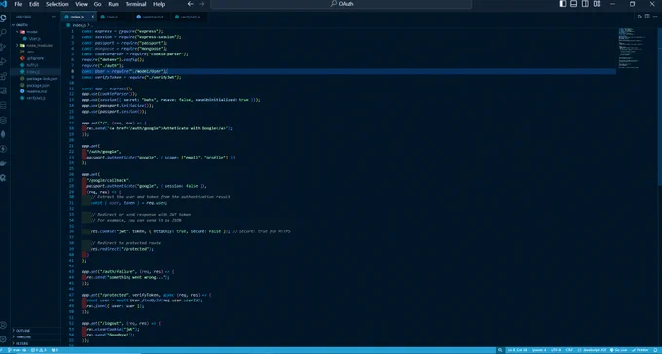
Task: Toggle the bottom Panel layout button
Action: (x=573, y=4)
